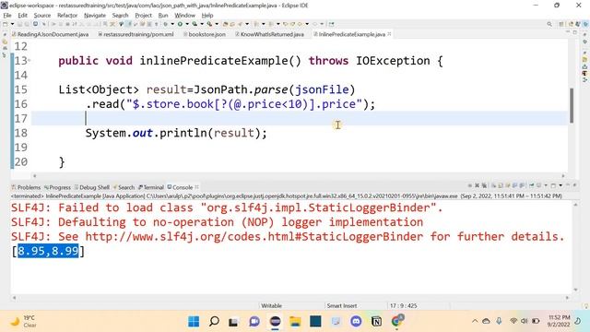Click the console horizontal scrollbar right arrow
Screen dimensions: 590x332
(x=567, y=297)
